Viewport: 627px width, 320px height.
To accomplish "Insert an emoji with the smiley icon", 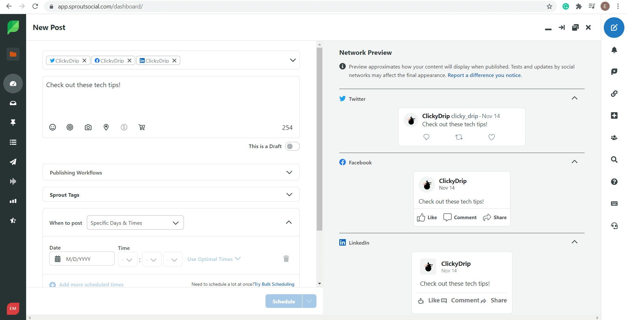I will point(53,127).
